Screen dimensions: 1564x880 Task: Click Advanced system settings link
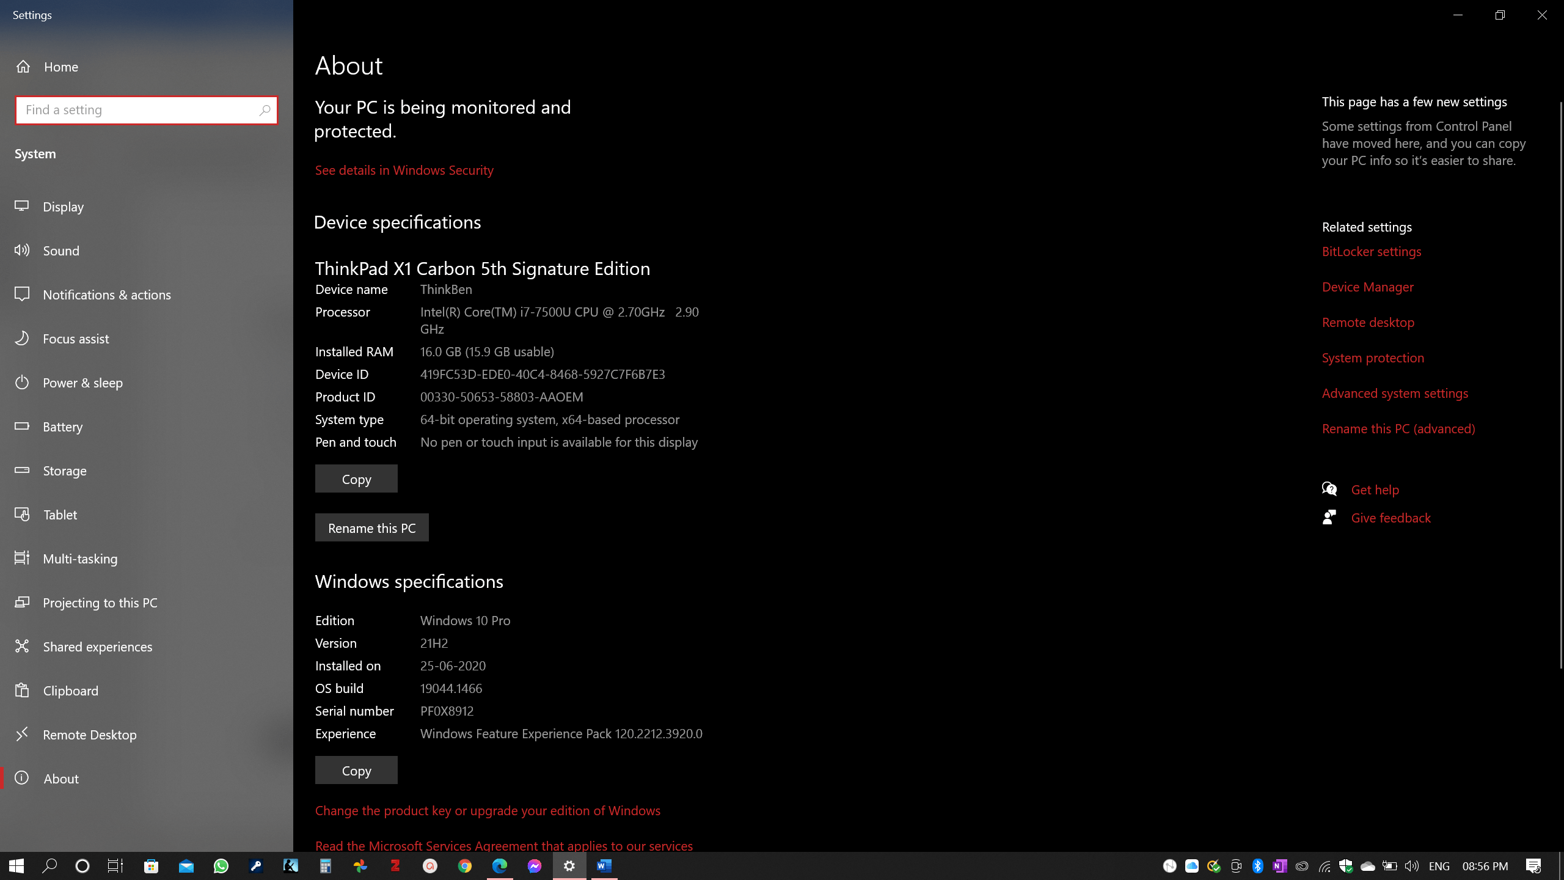1395,393
